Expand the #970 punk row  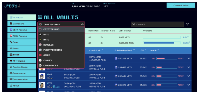(189, 85)
